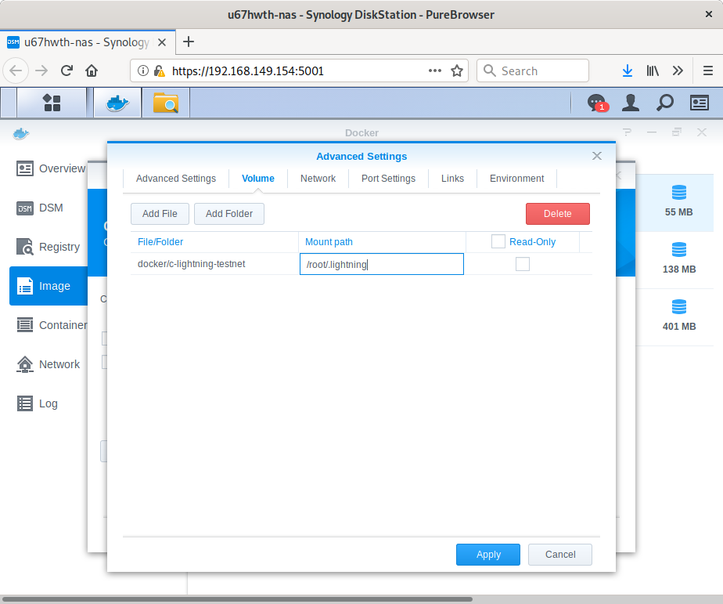The height and width of the screenshot is (604, 723).
Task: Click the 55 MB image size icon
Action: tap(678, 193)
